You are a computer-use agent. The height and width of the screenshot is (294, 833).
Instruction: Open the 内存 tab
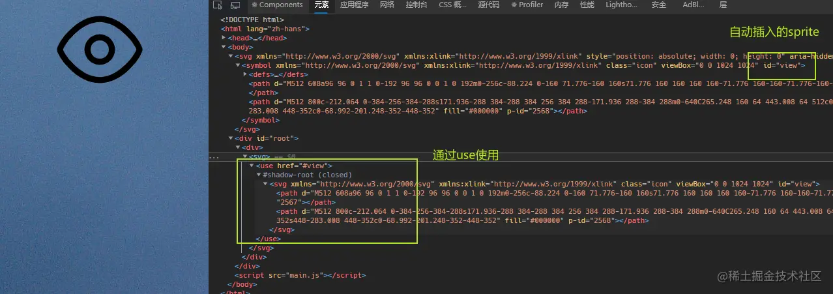(561, 5)
